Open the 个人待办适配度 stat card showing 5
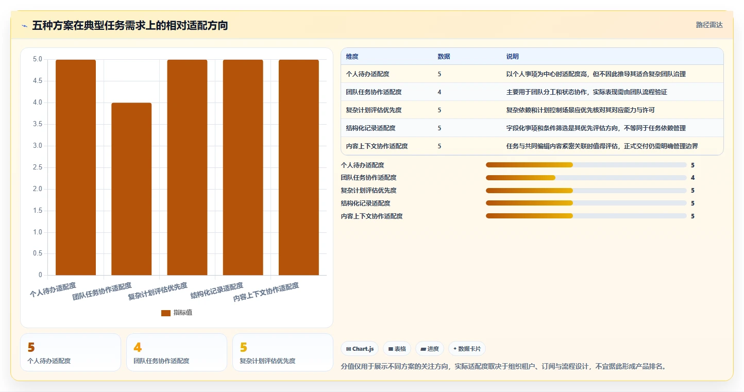Viewport: 744px width, 392px height. pos(71,352)
